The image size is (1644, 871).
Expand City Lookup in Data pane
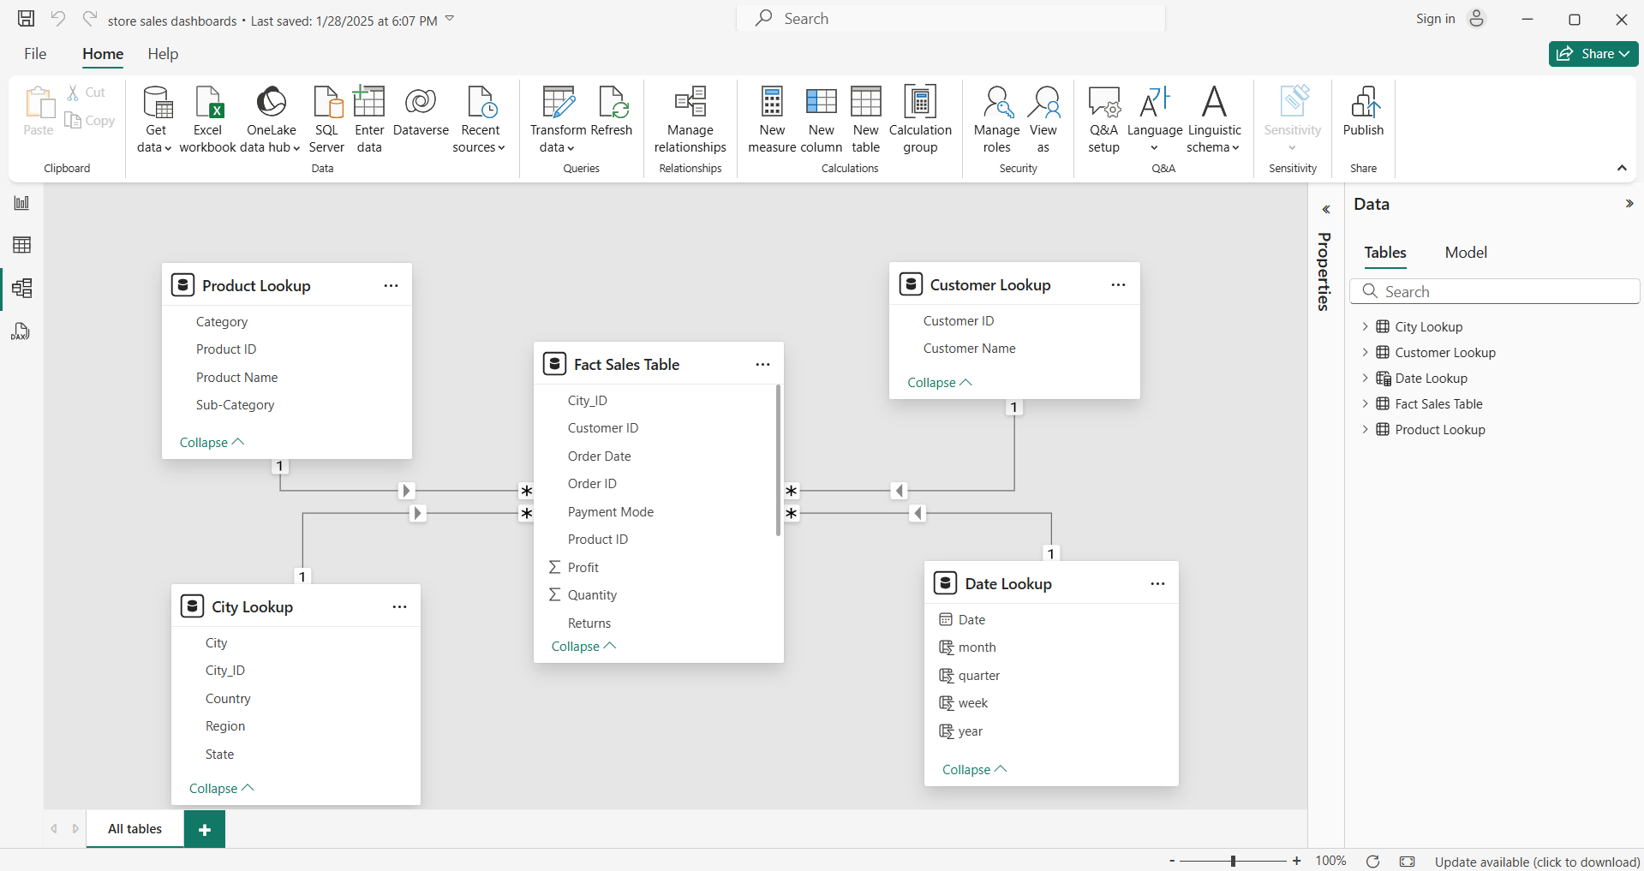click(1366, 326)
